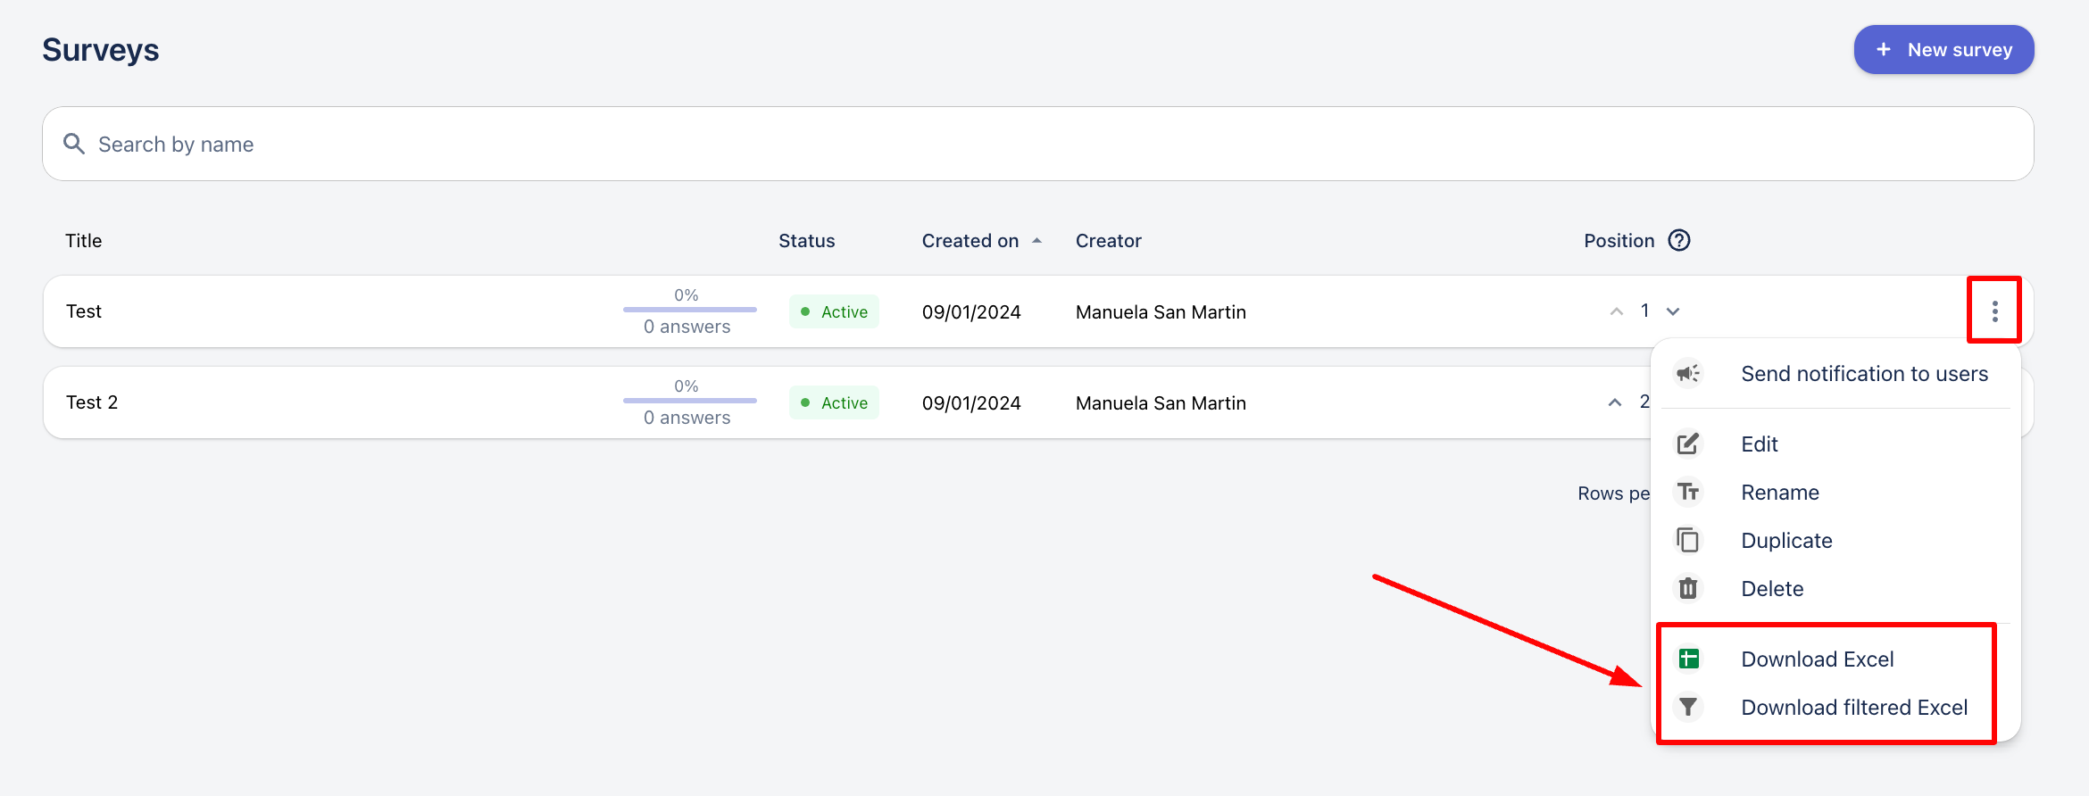This screenshot has width=2089, height=796.
Task: Select Rename from the context menu
Action: (1779, 493)
